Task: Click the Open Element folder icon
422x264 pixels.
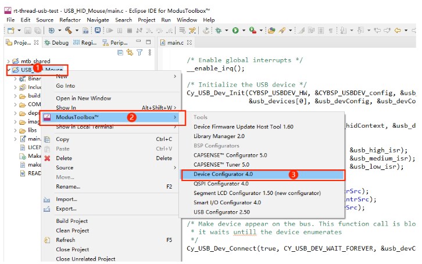Action: pyautogui.click(x=271, y=30)
